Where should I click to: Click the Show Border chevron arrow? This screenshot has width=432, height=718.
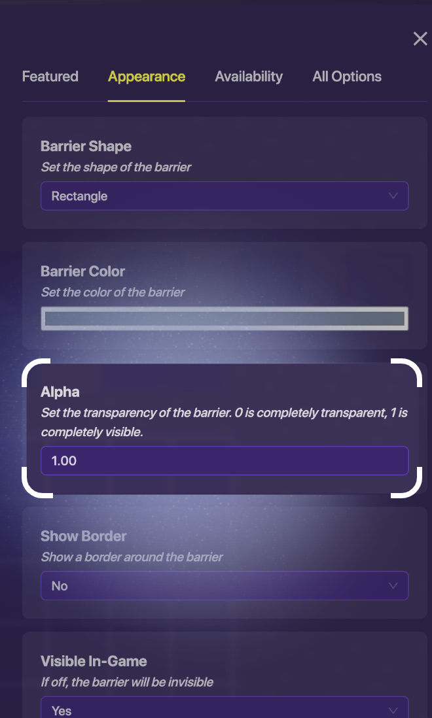pos(393,586)
